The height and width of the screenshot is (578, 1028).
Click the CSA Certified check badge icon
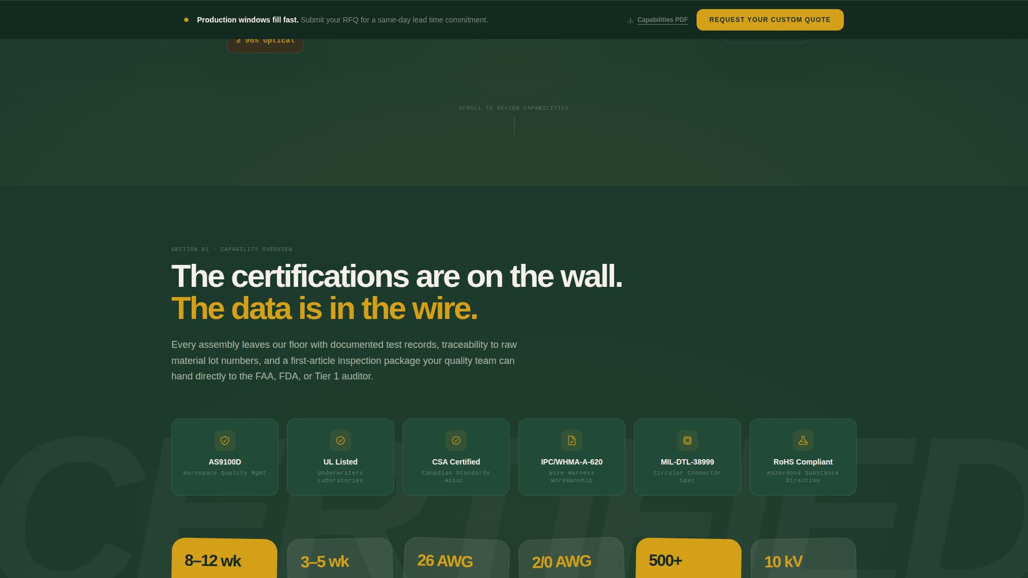coord(456,440)
